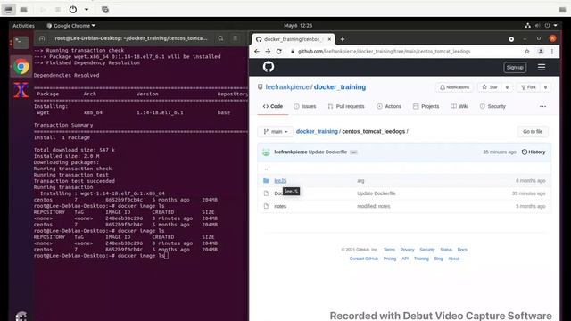The width and height of the screenshot is (571, 321).
Task: Open the notes file
Action: [x=280, y=206]
